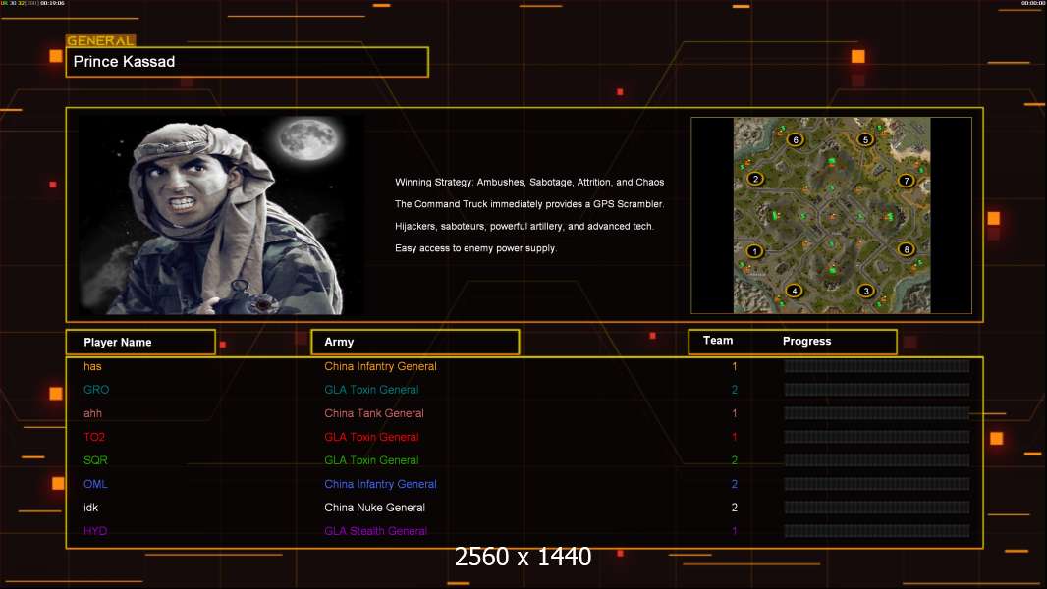Click the Team column header
The image size is (1047, 589).
pyautogui.click(x=718, y=341)
